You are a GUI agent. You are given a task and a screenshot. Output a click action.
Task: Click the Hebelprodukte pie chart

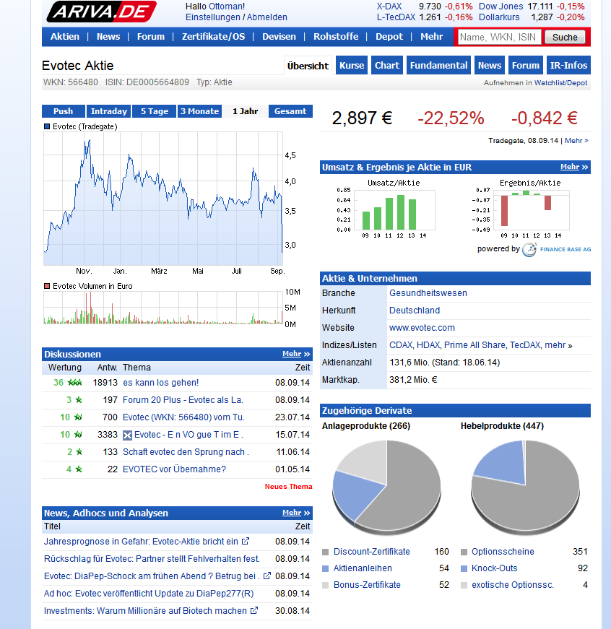[525, 487]
